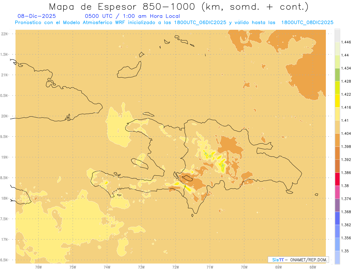Click the legend value 1.446
The image size is (351, 271).
(x=347, y=42)
